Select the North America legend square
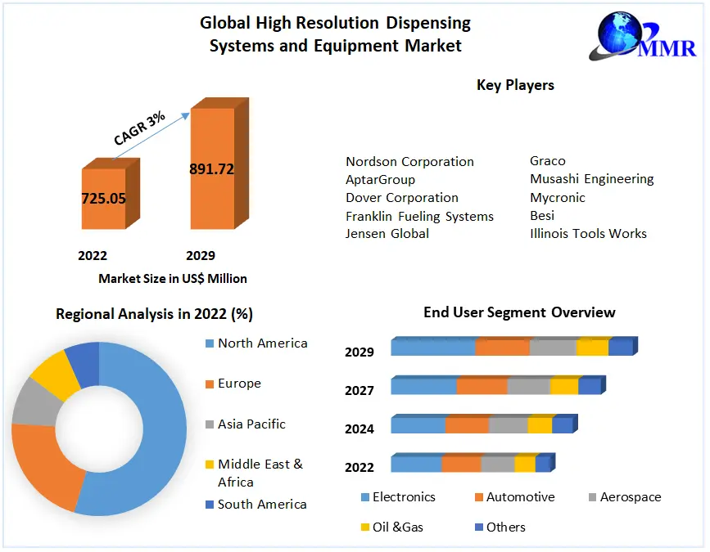710x552 pixels. (x=210, y=344)
